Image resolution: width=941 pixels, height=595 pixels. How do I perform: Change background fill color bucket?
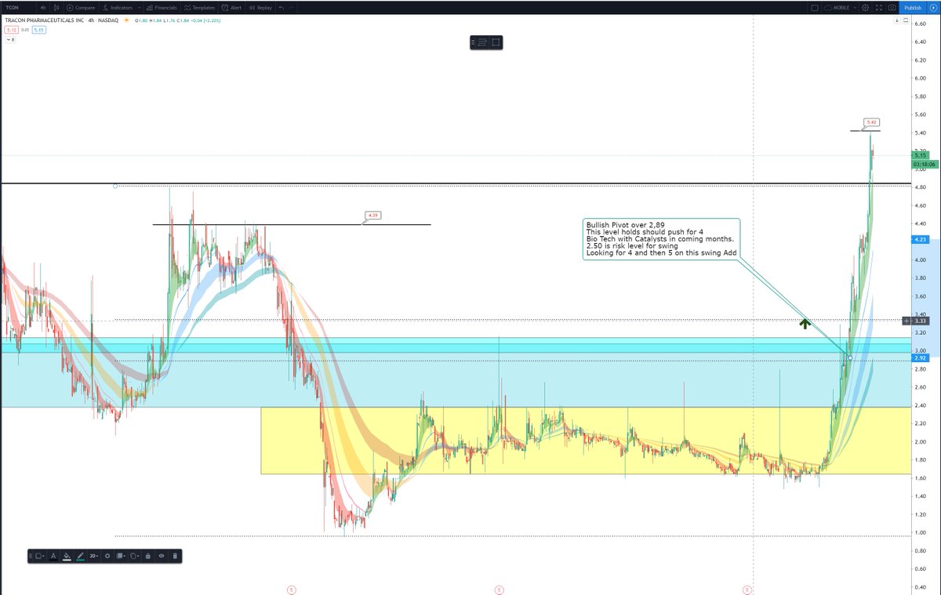pyautogui.click(x=67, y=556)
